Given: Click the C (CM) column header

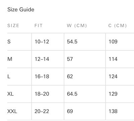Looking at the screenshot, I should 118,26.
